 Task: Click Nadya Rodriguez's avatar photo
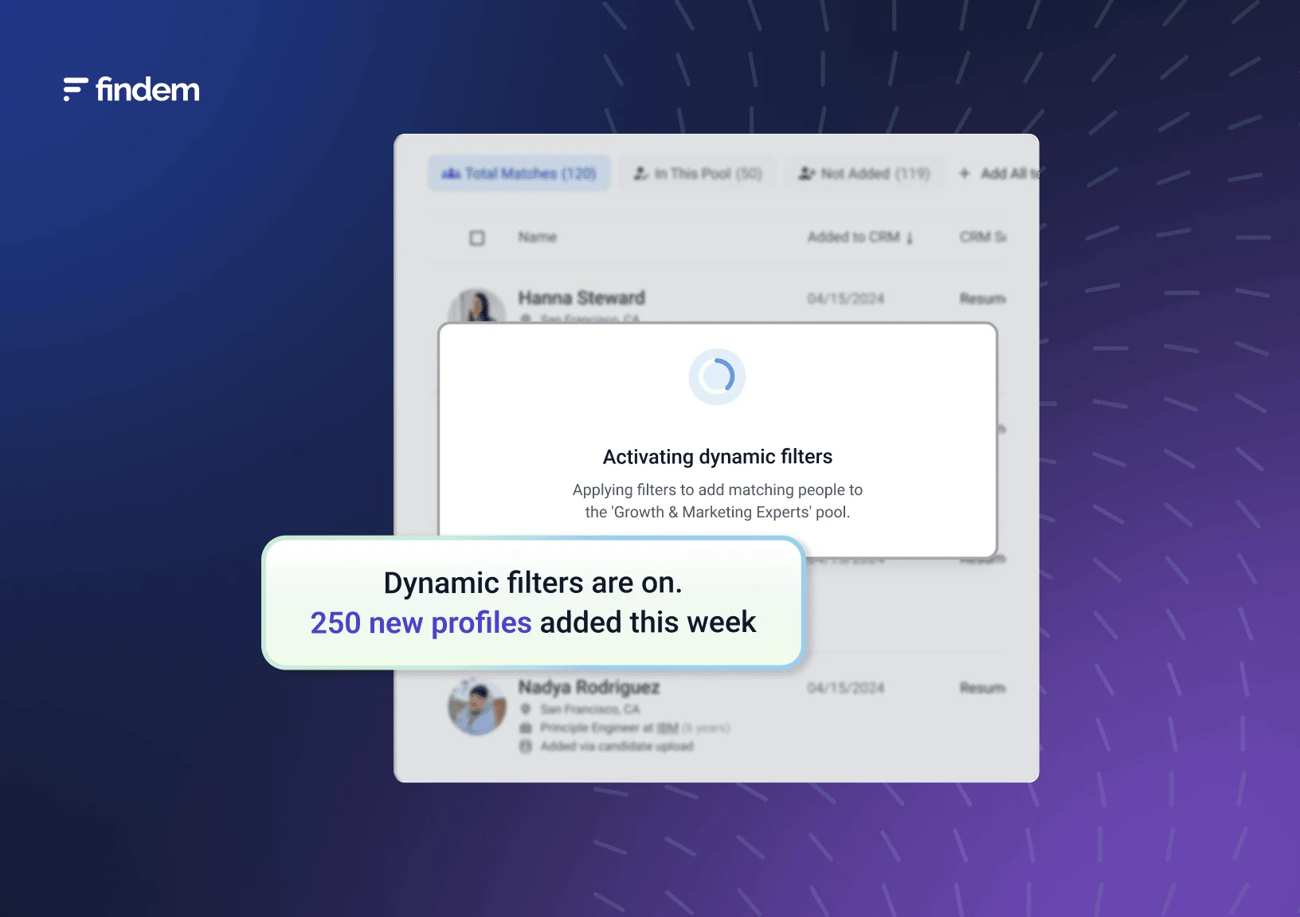[x=477, y=707]
